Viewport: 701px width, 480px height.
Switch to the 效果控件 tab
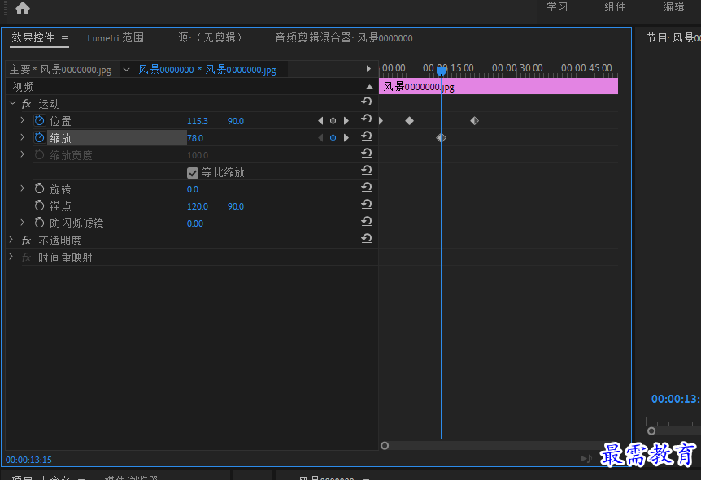(33, 37)
